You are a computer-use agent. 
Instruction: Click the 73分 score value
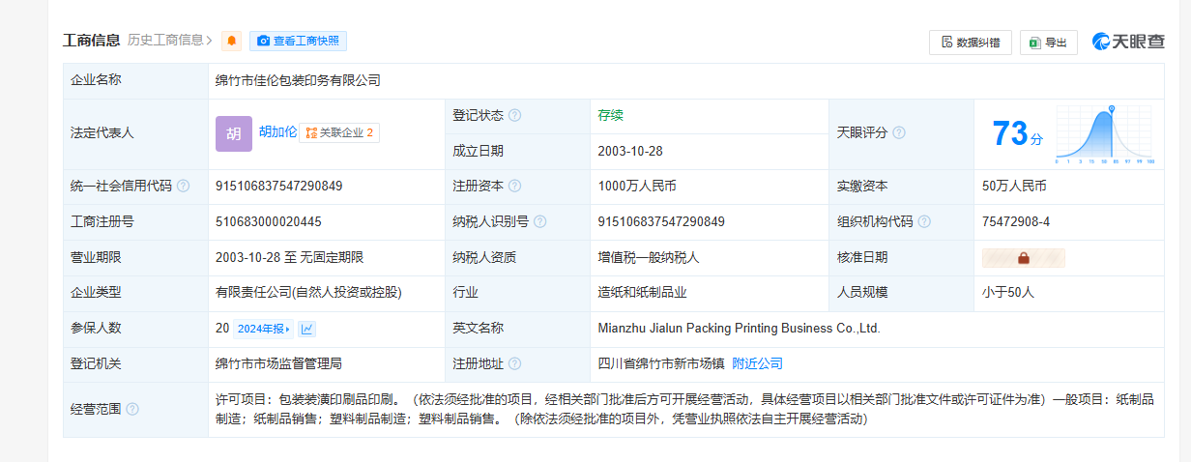[1018, 134]
